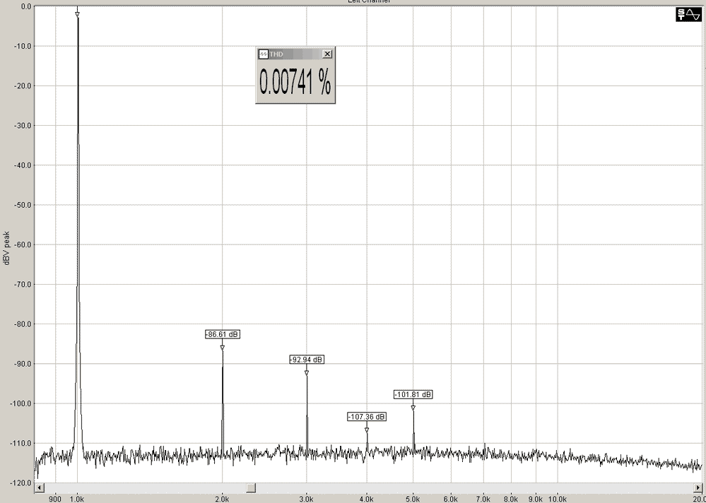Click the 4.0k frequency axis label
Viewport: 706px width, 503px height.
[367, 499]
